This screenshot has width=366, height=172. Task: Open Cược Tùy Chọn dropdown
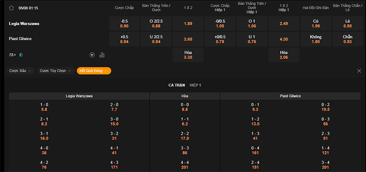tap(55, 71)
